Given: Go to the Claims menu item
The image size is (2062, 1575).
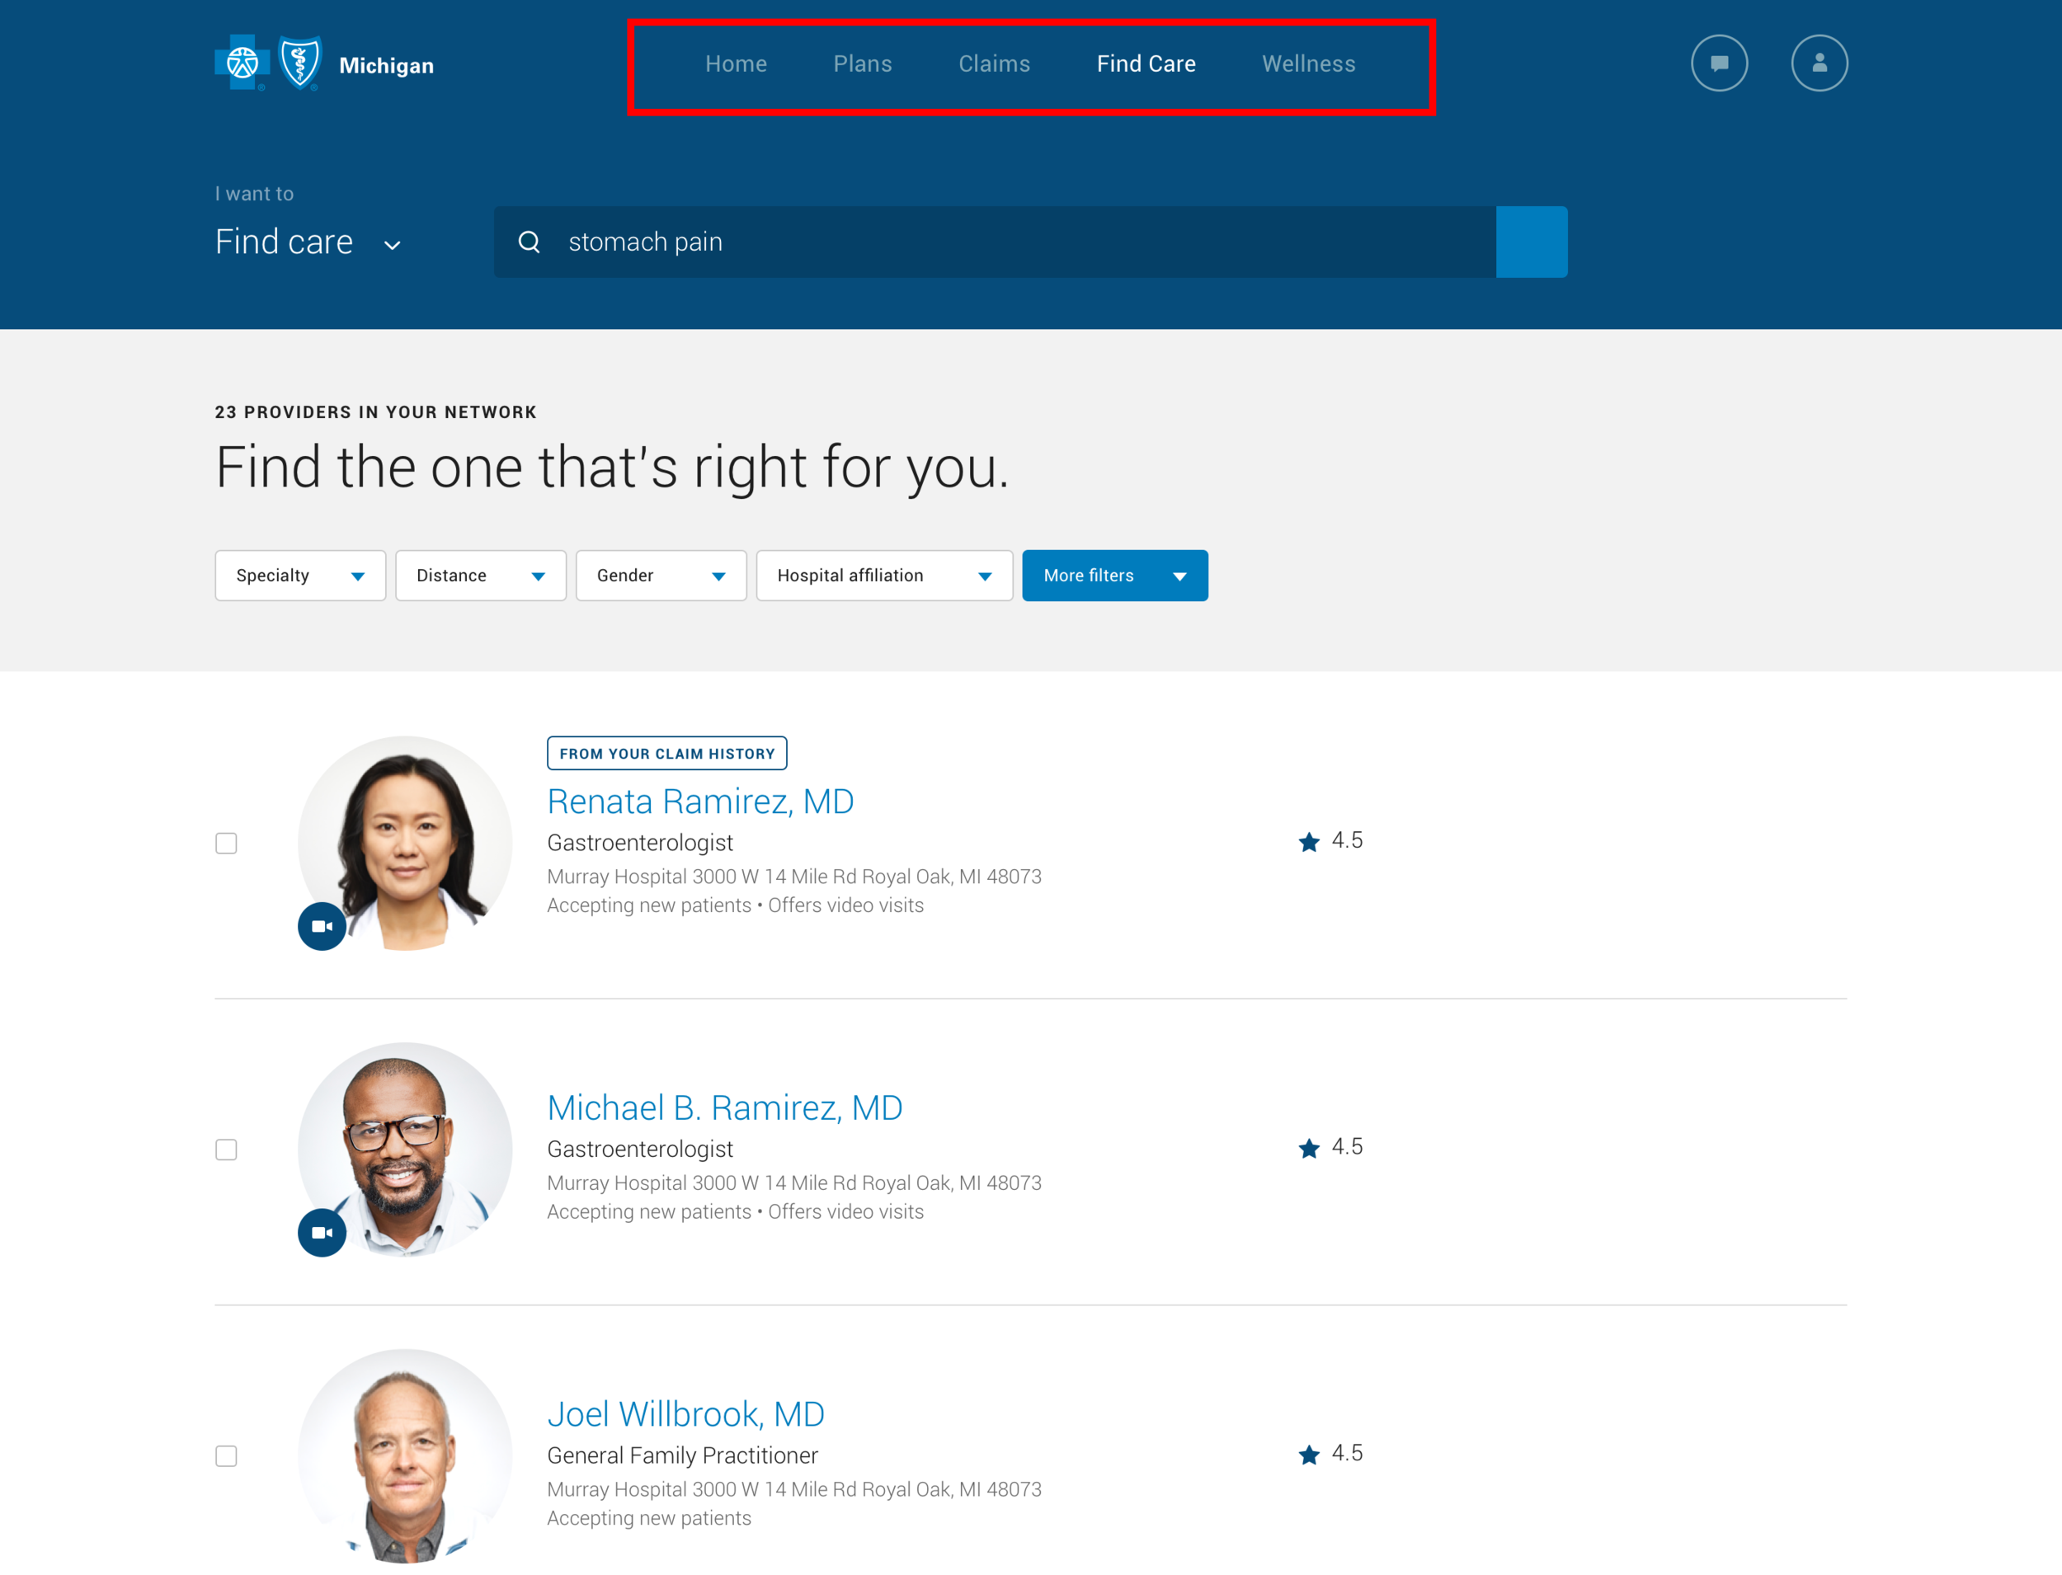Looking at the screenshot, I should pyautogui.click(x=994, y=63).
